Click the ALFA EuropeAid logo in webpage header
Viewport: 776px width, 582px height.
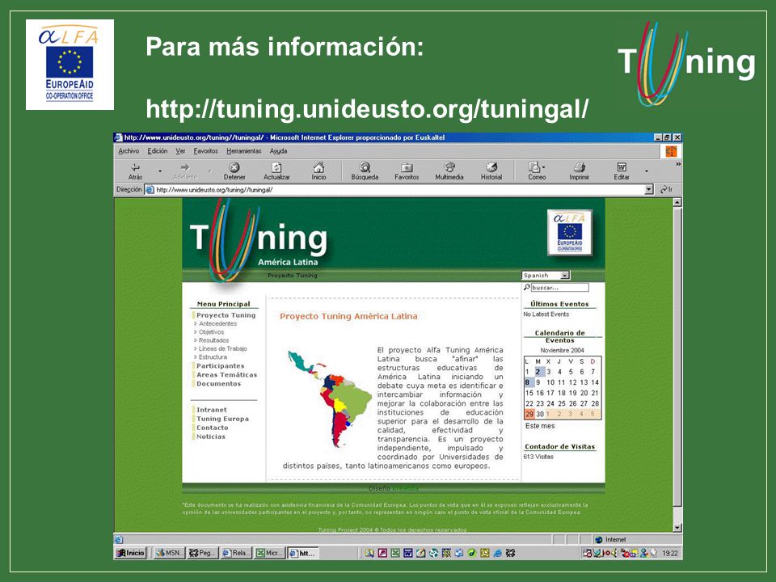[x=570, y=232]
